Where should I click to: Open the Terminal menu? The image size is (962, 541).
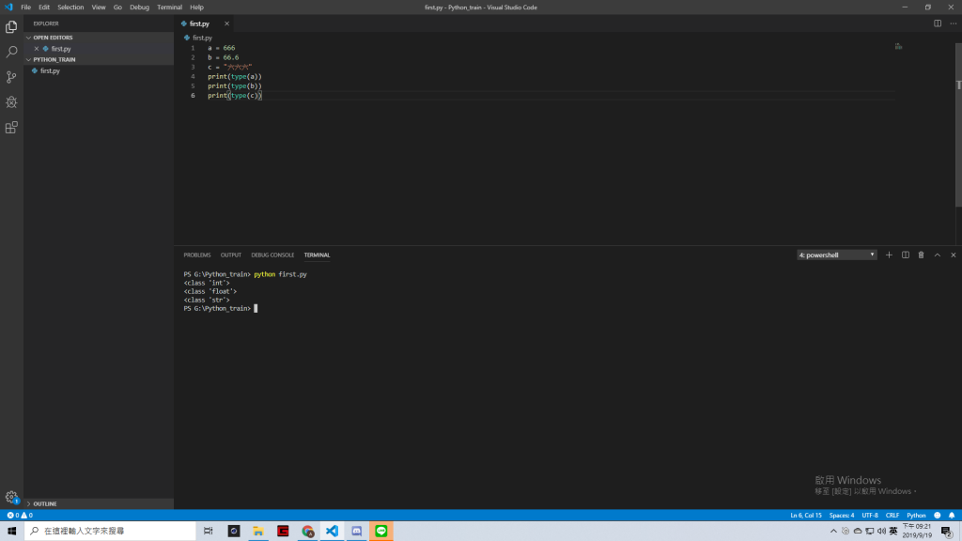click(x=169, y=8)
